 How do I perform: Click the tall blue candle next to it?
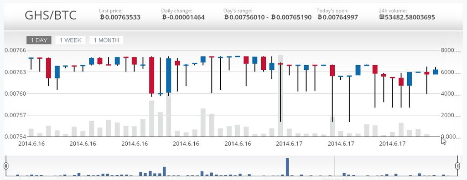pos(169,76)
